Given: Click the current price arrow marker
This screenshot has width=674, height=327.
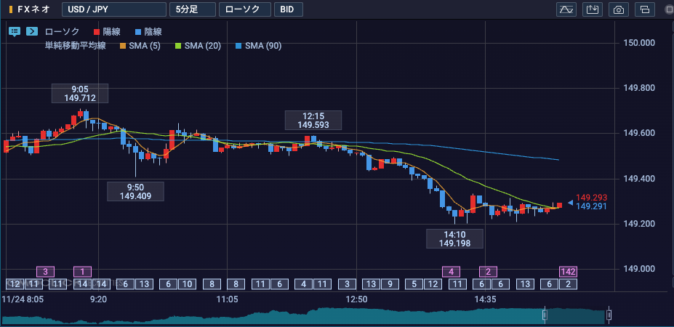Looking at the screenshot, I should (570, 203).
